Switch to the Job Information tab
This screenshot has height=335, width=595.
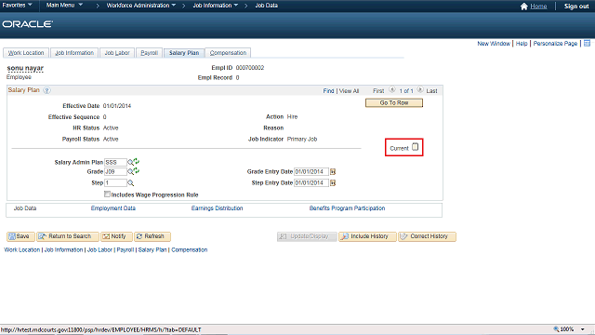tap(74, 53)
